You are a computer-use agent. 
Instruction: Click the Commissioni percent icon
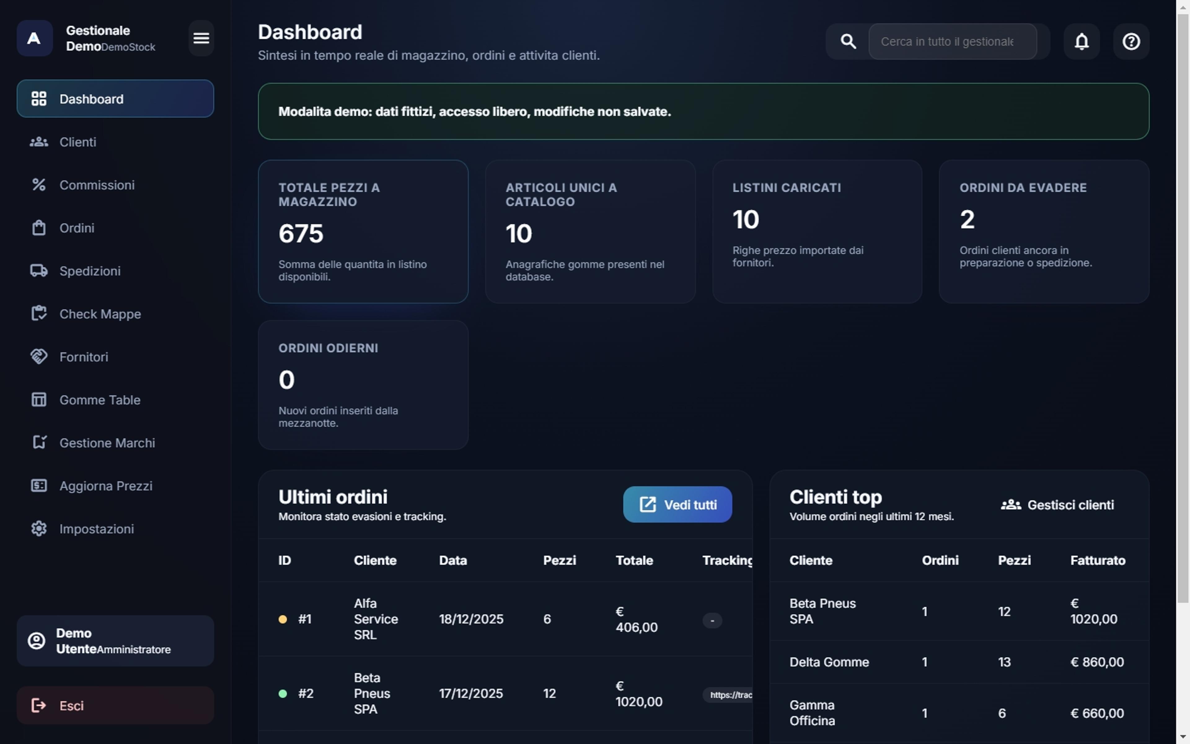[39, 184]
